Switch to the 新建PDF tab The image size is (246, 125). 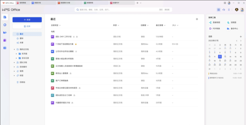(122, 3)
